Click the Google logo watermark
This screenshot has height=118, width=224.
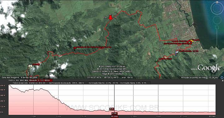click(x=209, y=68)
